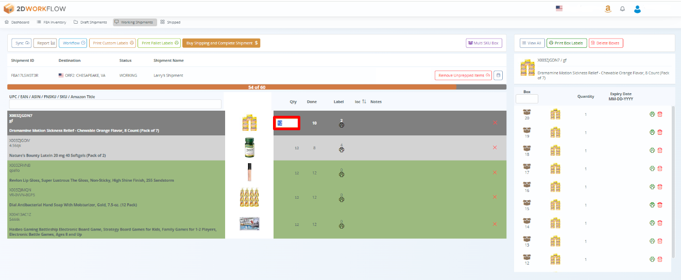Open the user profile icon
This screenshot has height=280, width=681.
click(637, 9)
